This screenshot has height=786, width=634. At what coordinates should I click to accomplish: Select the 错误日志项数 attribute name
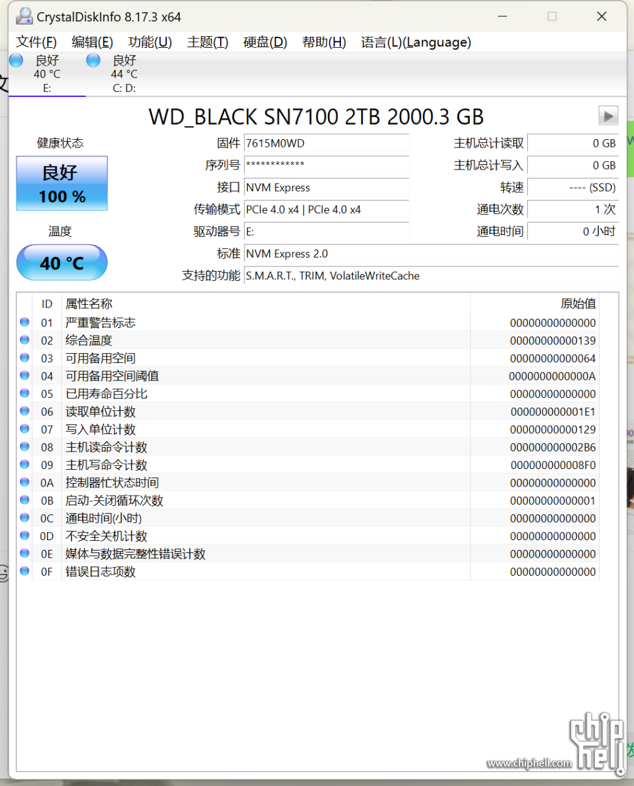(x=100, y=572)
